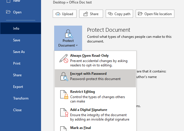Screen dimensions: 184x131
Task: Click the padlock key icon beside Encrypt with Password
Action: click(64, 77)
